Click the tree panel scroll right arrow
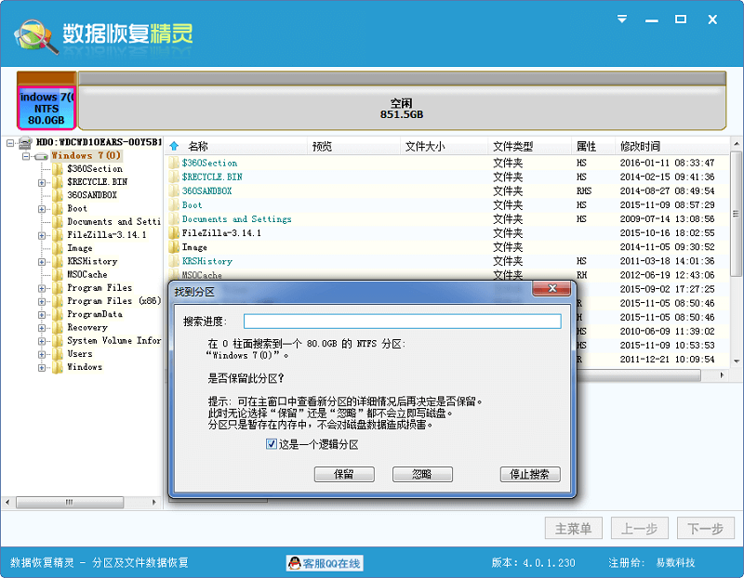Viewport: 744px width, 578px height. 154,502
